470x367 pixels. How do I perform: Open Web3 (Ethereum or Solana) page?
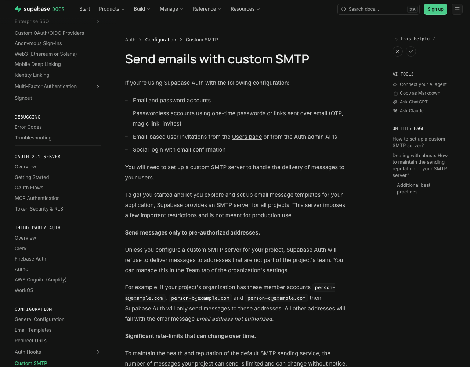click(46, 54)
